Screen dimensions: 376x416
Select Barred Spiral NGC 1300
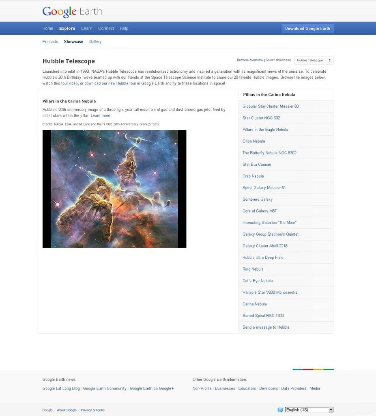(286, 316)
